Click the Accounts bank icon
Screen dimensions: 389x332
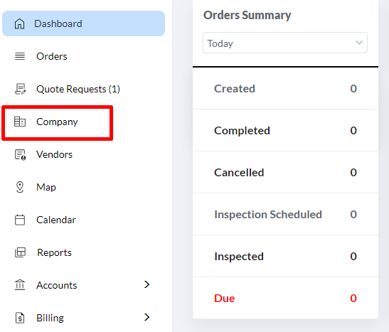(20, 285)
